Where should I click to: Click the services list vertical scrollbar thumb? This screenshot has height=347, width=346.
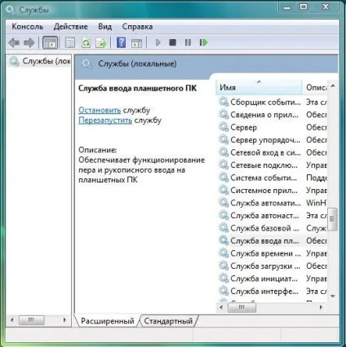pos(332,219)
